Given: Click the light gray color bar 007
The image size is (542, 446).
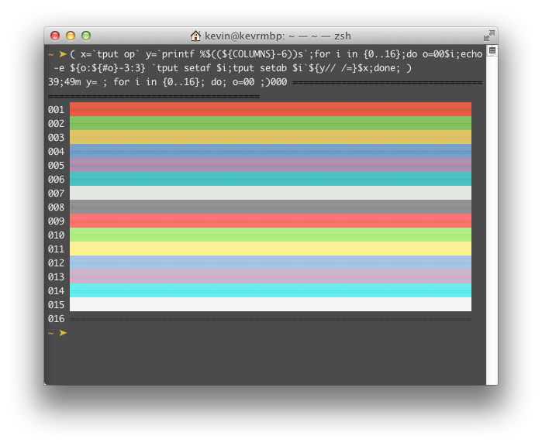Looking at the screenshot, I should (271, 193).
